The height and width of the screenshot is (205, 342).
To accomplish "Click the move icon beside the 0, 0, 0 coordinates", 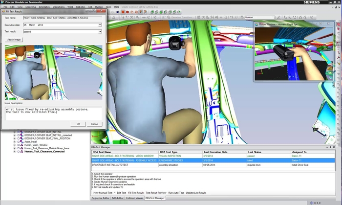I will [x=312, y=203].
